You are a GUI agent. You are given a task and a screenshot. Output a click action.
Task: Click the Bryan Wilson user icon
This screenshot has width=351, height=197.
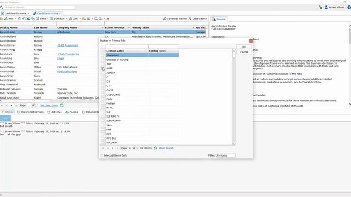click(326, 7)
